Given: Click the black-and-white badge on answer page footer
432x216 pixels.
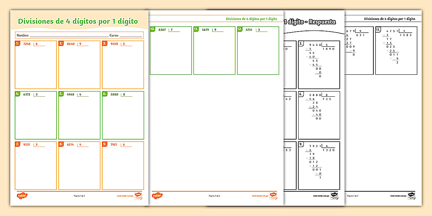Looking at the screenshot, I should click(x=334, y=195).
